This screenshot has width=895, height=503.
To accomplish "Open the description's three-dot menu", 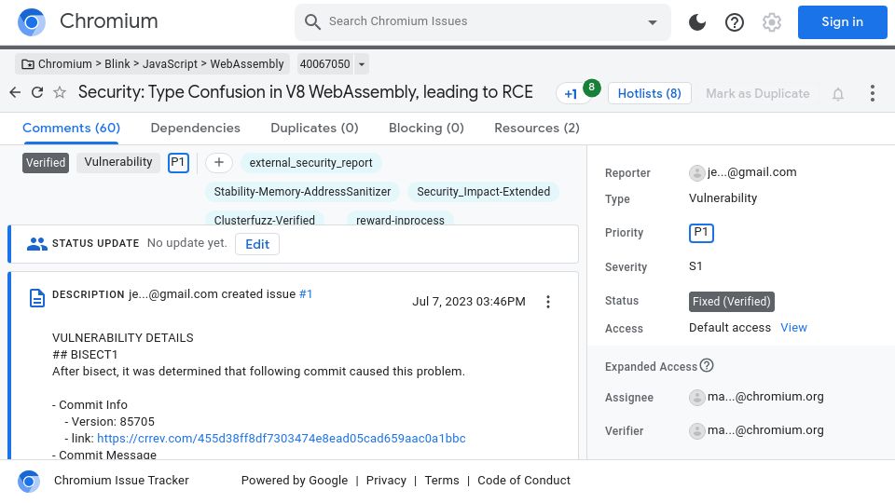I will point(548,302).
